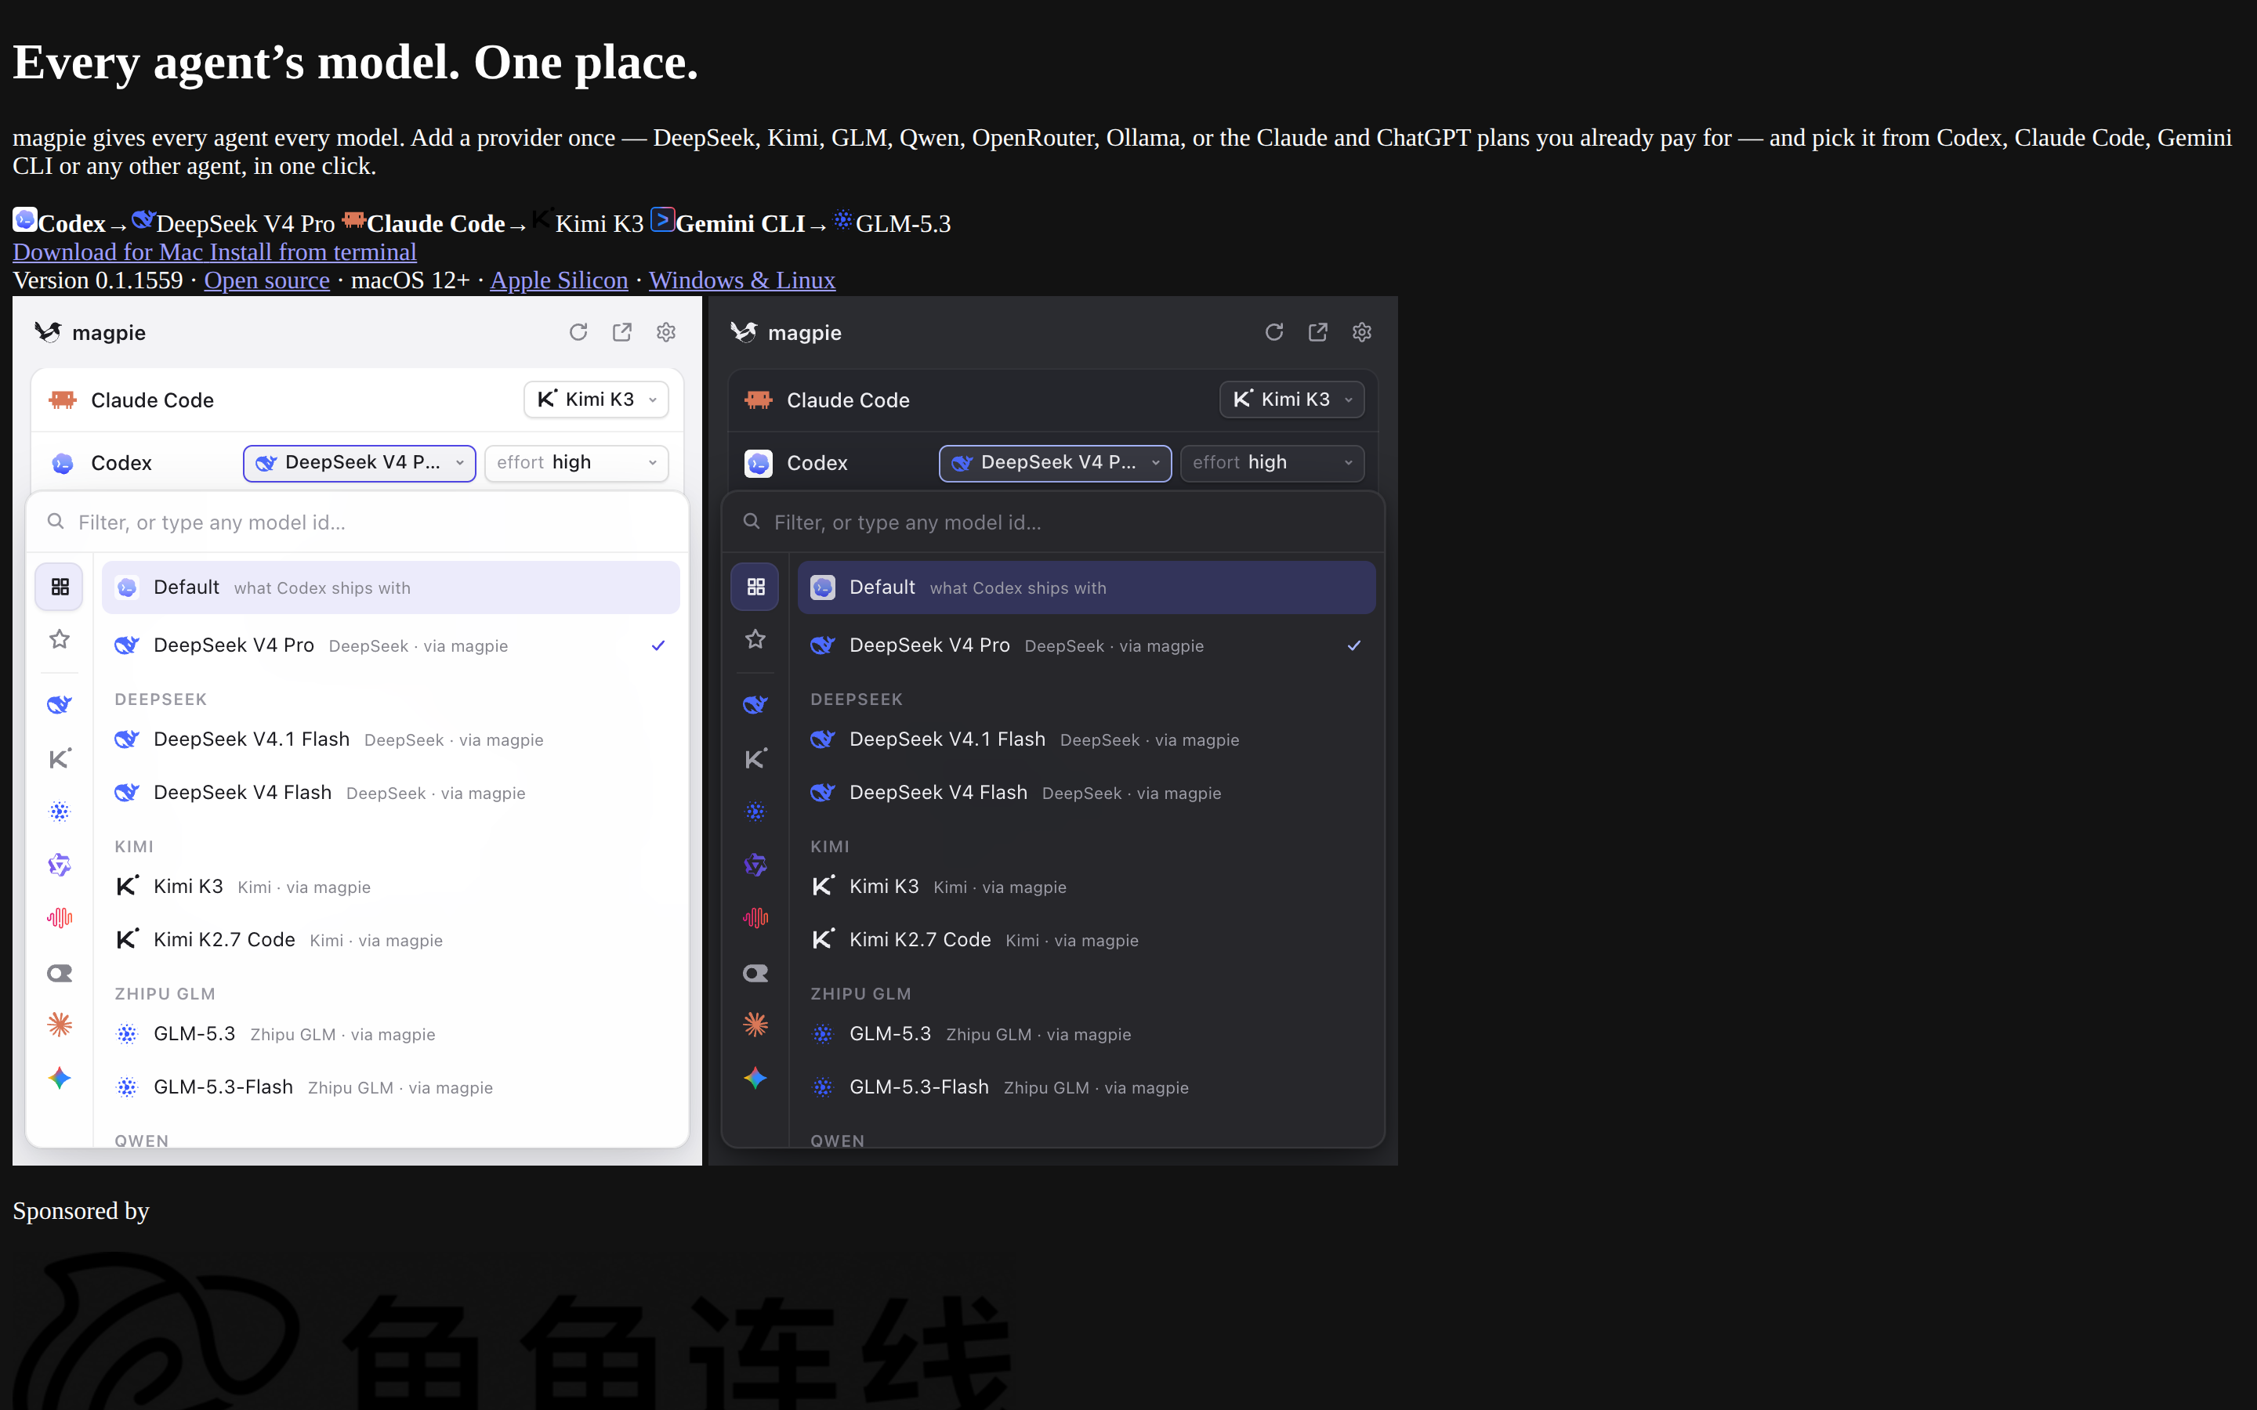Click Download for Mac link
This screenshot has height=1410, width=2257.
107,251
